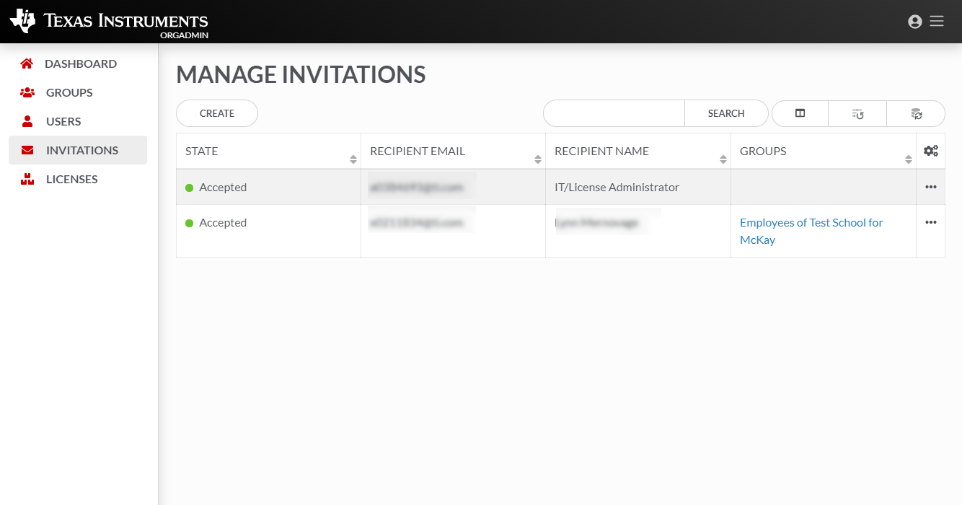The height and width of the screenshot is (505, 962).
Task: Click the reset filters toolbar icon
Action: click(857, 113)
